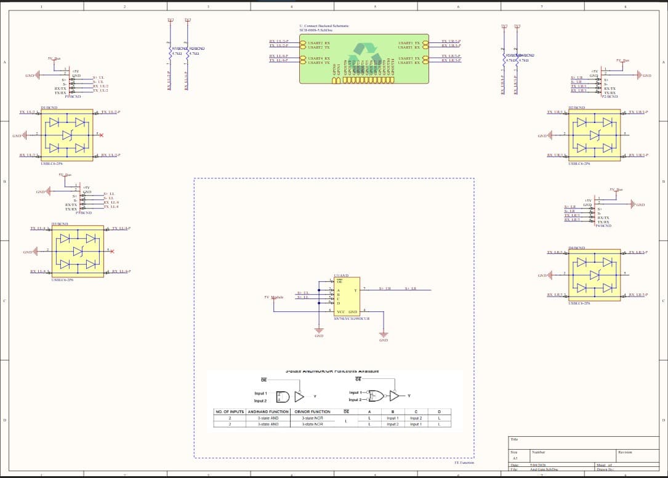
Task: Select resistor R1/BCND 4.7k
Action: click(x=171, y=52)
